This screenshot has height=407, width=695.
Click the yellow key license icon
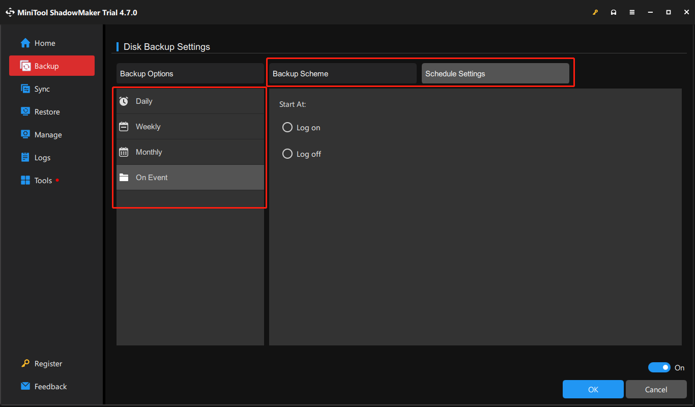click(595, 12)
